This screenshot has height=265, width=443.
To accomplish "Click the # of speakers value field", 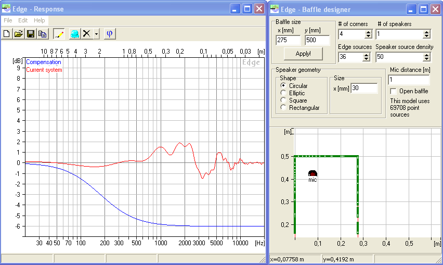I will [x=399, y=34].
